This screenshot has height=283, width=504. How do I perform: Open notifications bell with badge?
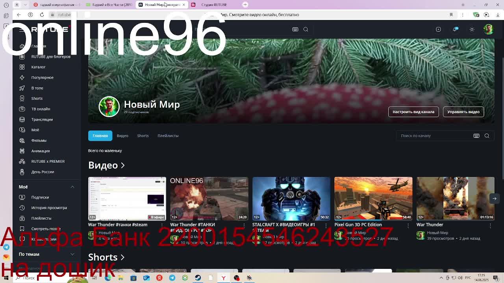coord(455,29)
